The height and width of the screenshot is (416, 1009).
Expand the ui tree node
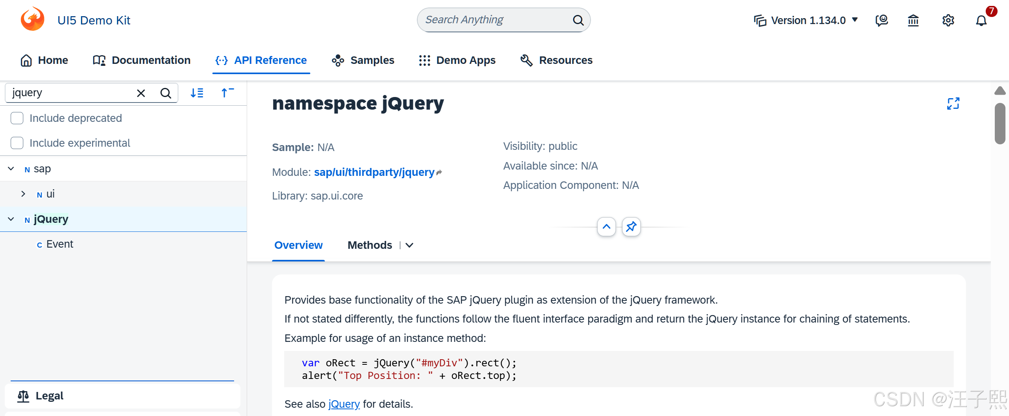(23, 194)
